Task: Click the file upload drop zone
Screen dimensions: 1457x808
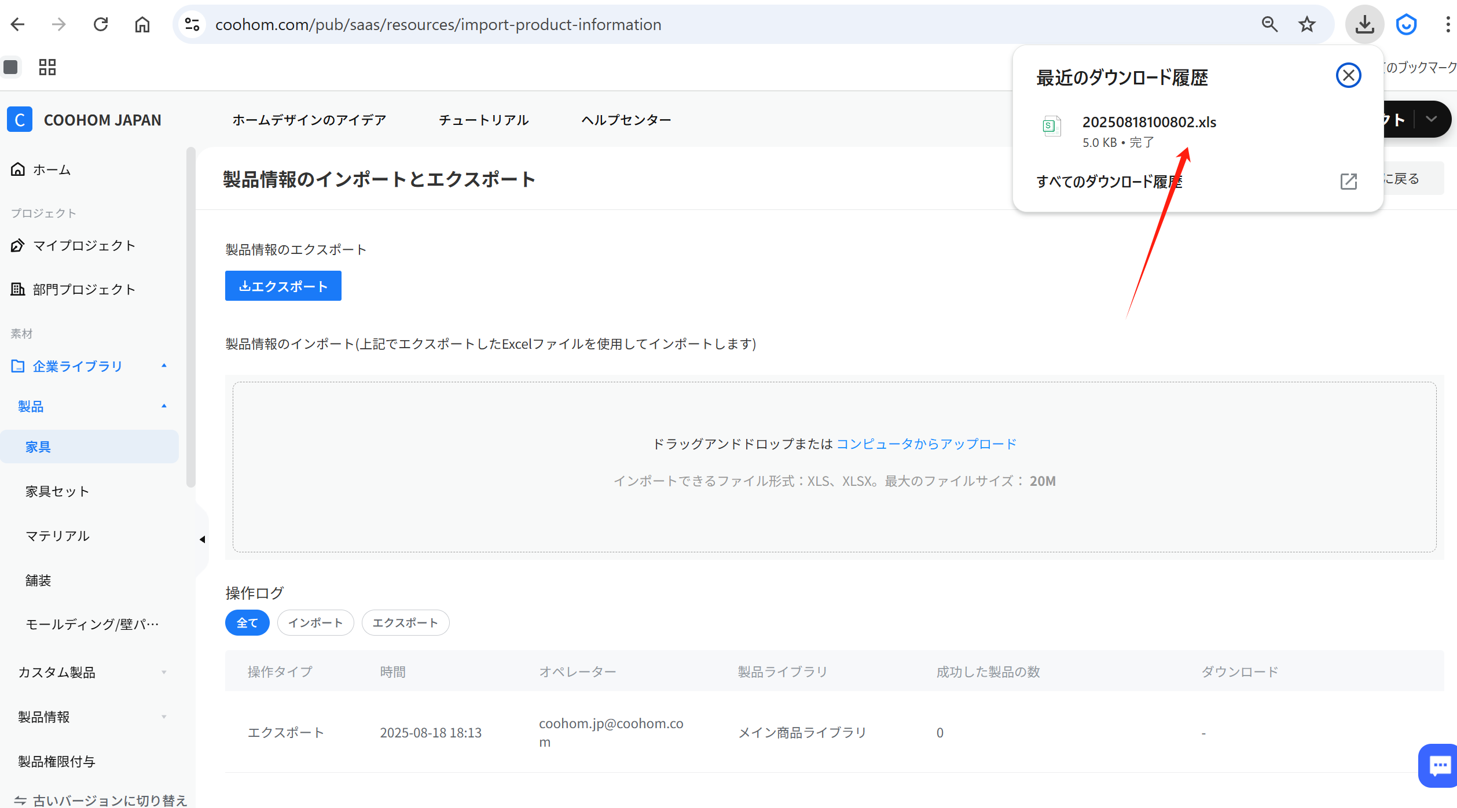Action: tap(834, 467)
